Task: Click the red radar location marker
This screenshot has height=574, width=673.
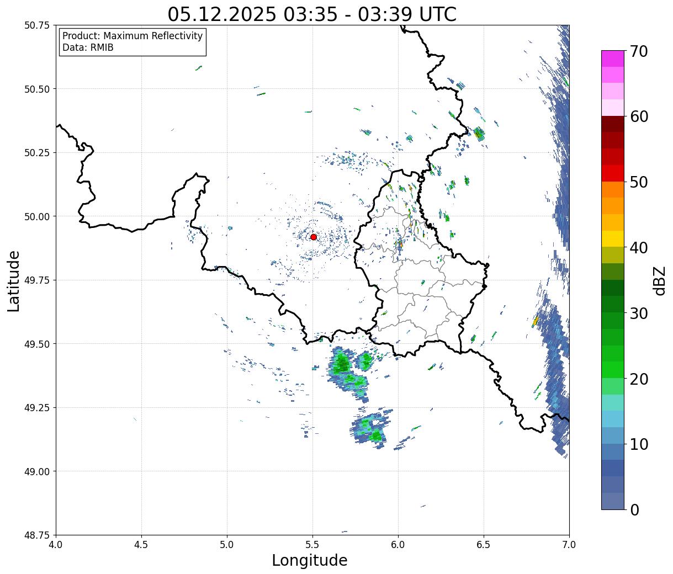Action: 313,237
